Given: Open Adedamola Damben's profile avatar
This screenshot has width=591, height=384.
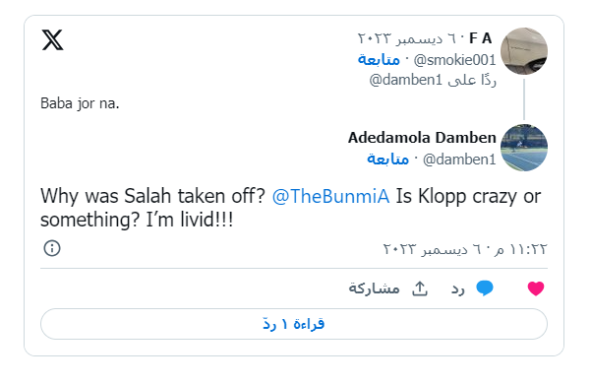Looking at the screenshot, I should tap(524, 148).
